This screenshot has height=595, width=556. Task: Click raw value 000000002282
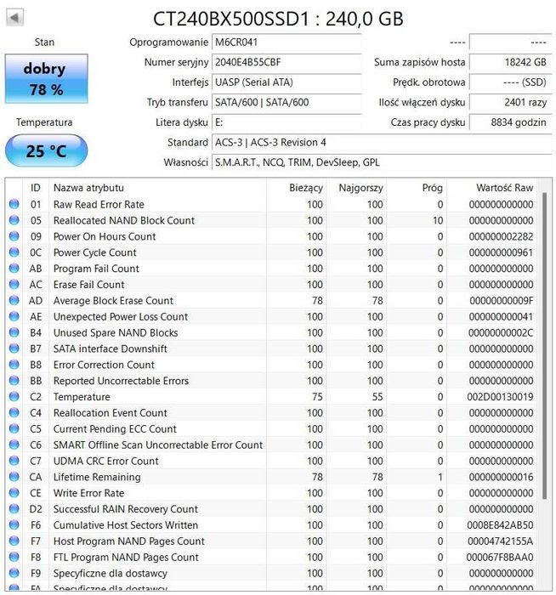point(501,236)
